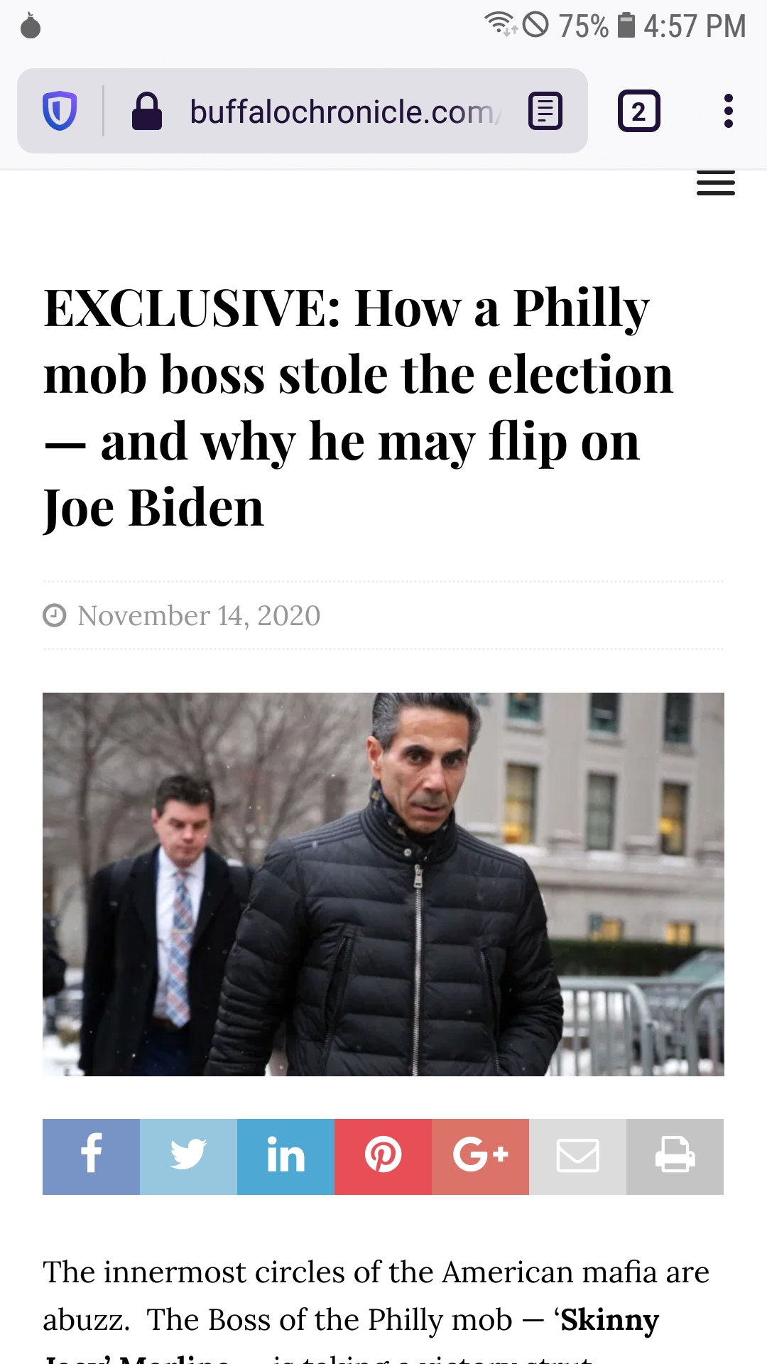Tap the bold 'Skinny' name link
Screen dimensions: 767x1364
point(609,1319)
